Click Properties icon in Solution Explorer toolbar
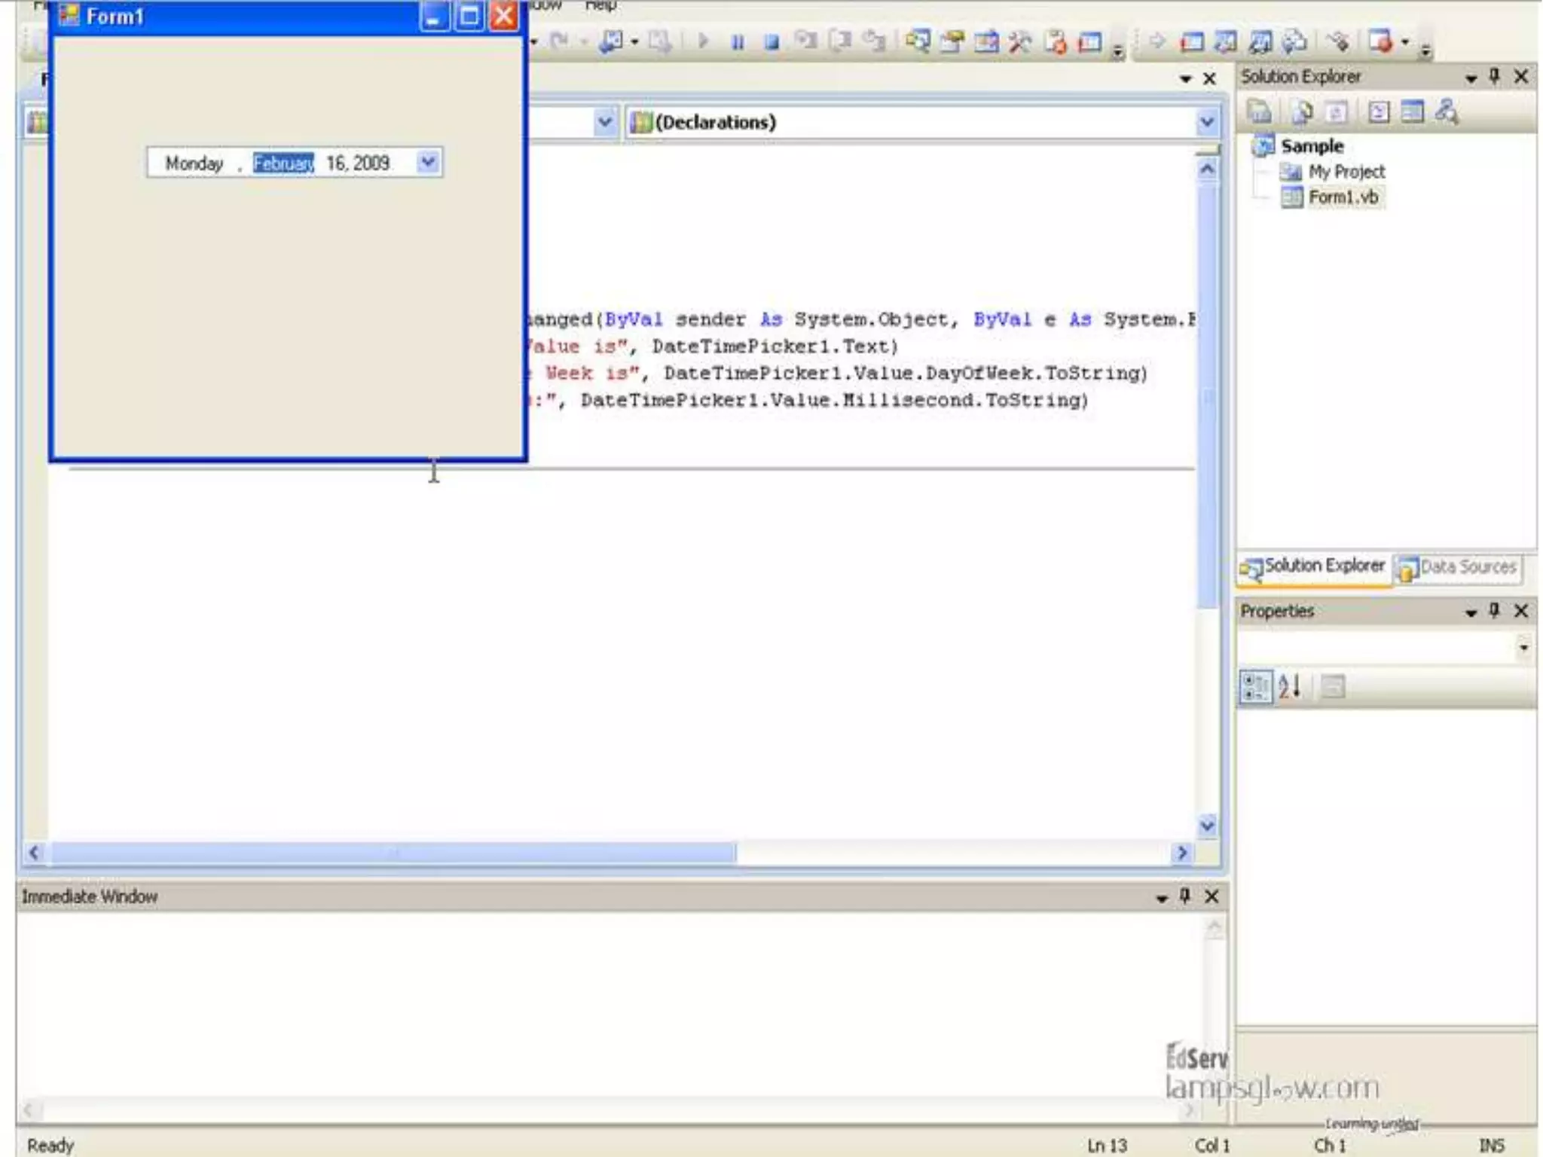This screenshot has height=1157, width=1543. (x=1259, y=112)
